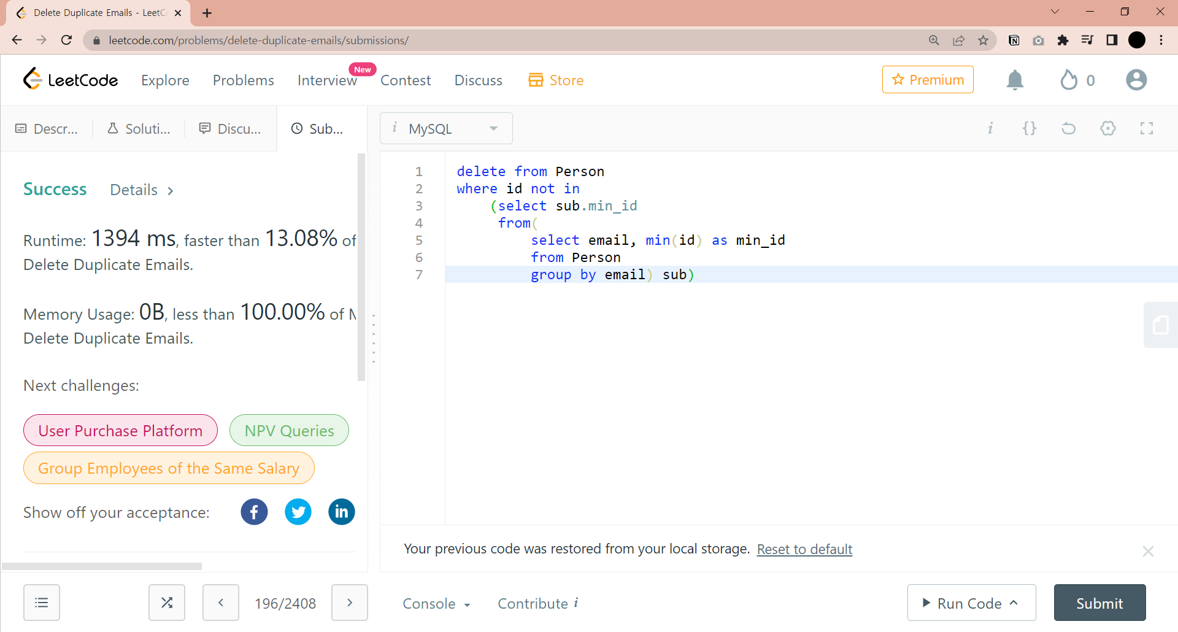The width and height of the screenshot is (1178, 632).
Task: Click browser zoom magnifier icon
Action: click(934, 40)
